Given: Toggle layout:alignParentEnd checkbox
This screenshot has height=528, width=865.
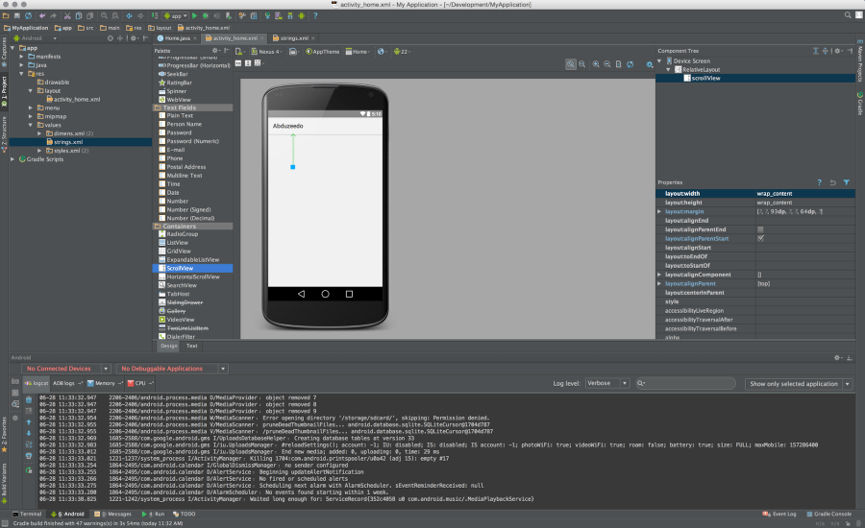Looking at the screenshot, I should (761, 229).
